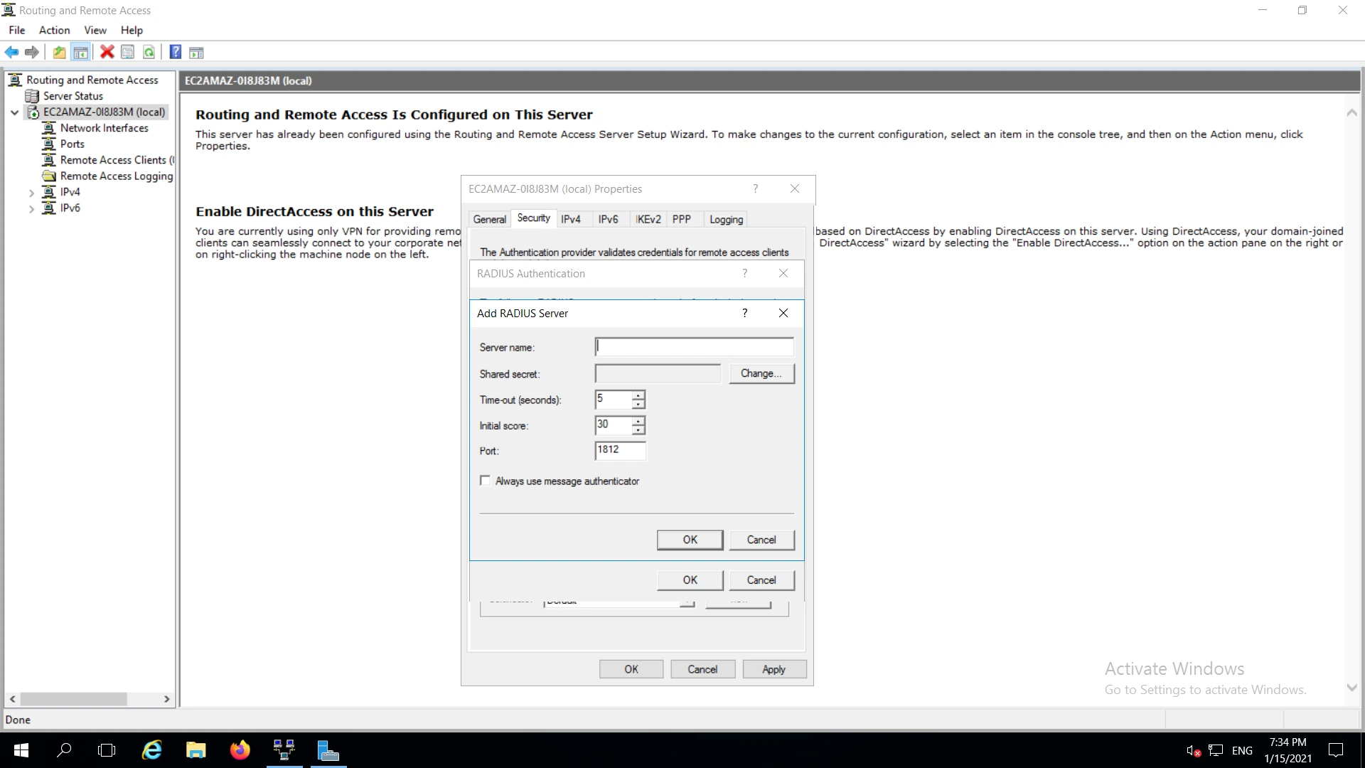Image resolution: width=1365 pixels, height=768 pixels.
Task: Increment Time-out seconds stepper up
Action: click(x=638, y=395)
